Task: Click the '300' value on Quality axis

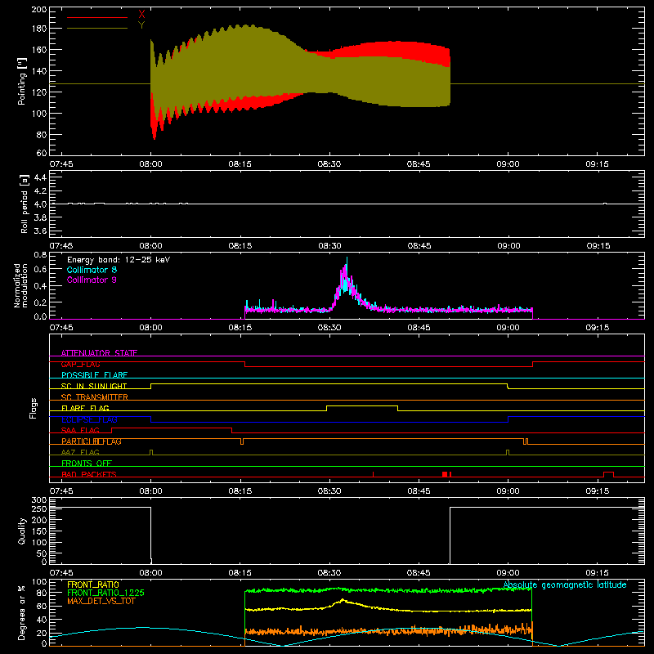Action: [38, 500]
